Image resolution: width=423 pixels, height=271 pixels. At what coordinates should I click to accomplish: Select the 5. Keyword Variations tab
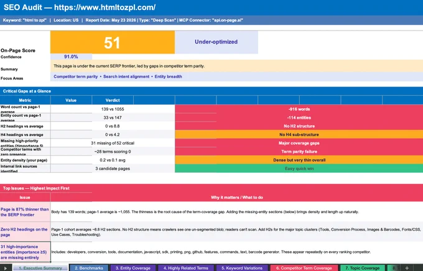click(x=242, y=268)
